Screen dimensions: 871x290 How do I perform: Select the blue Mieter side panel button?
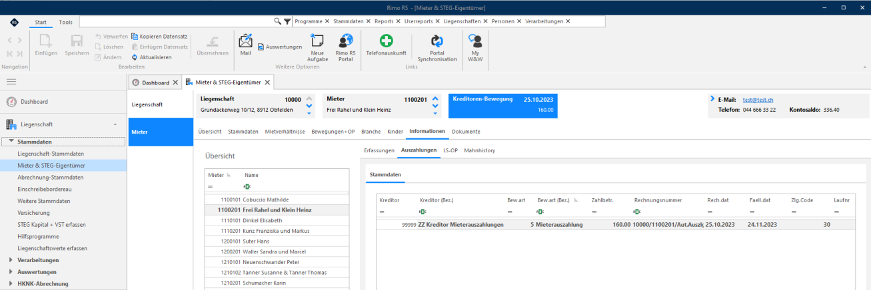point(160,132)
